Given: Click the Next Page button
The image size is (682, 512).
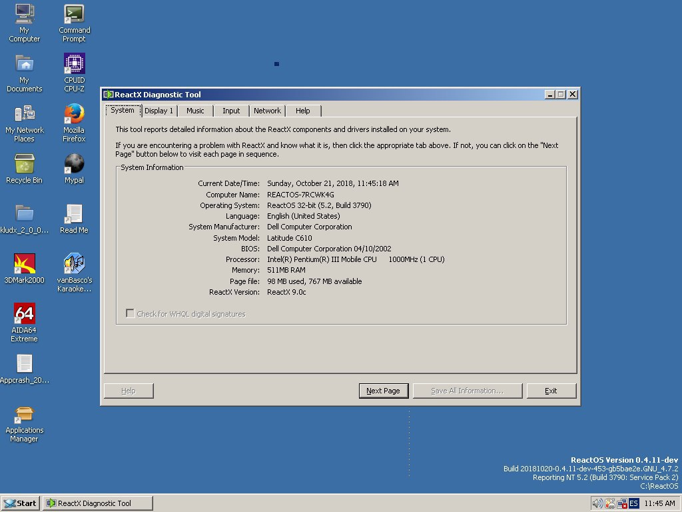Looking at the screenshot, I should click(x=384, y=391).
